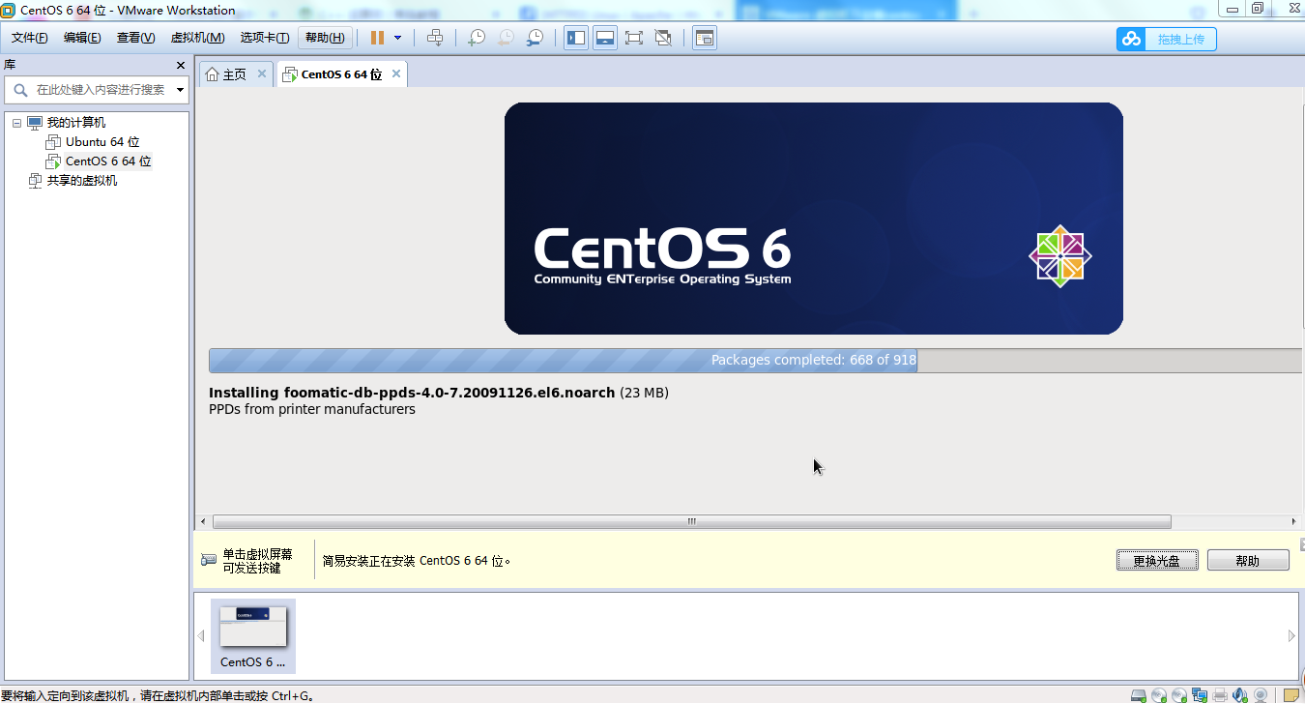
Task: Close the yellow info bar
Action: pos(1302,544)
